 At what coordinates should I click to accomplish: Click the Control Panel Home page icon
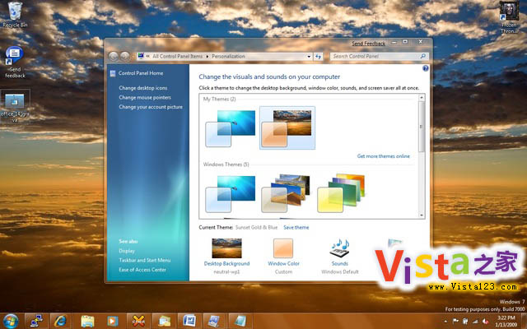tap(113, 73)
